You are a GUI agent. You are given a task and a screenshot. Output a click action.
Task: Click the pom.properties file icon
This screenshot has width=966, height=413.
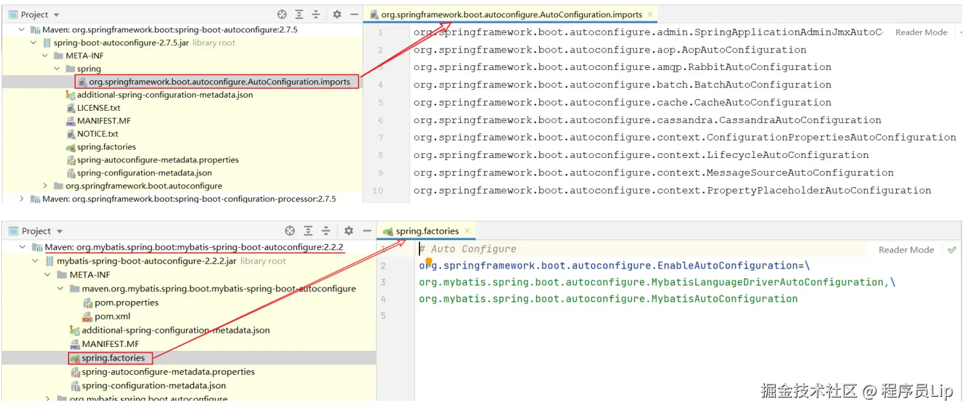[x=88, y=302]
